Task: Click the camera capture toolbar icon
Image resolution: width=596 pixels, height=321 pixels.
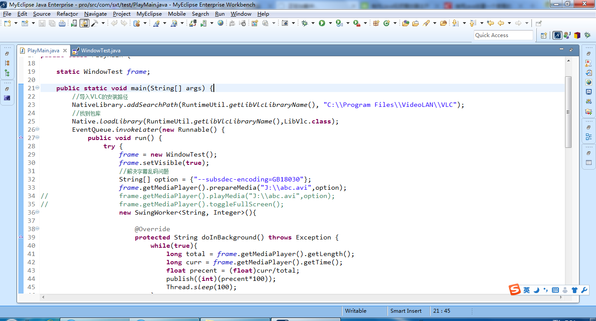Action: point(285,23)
